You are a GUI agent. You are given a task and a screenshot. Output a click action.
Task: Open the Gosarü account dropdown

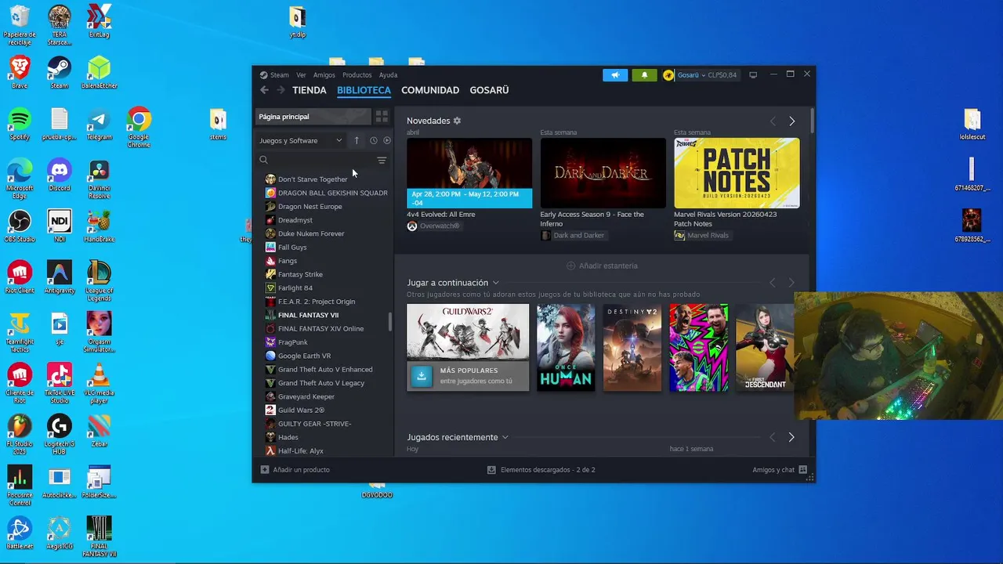coord(705,75)
